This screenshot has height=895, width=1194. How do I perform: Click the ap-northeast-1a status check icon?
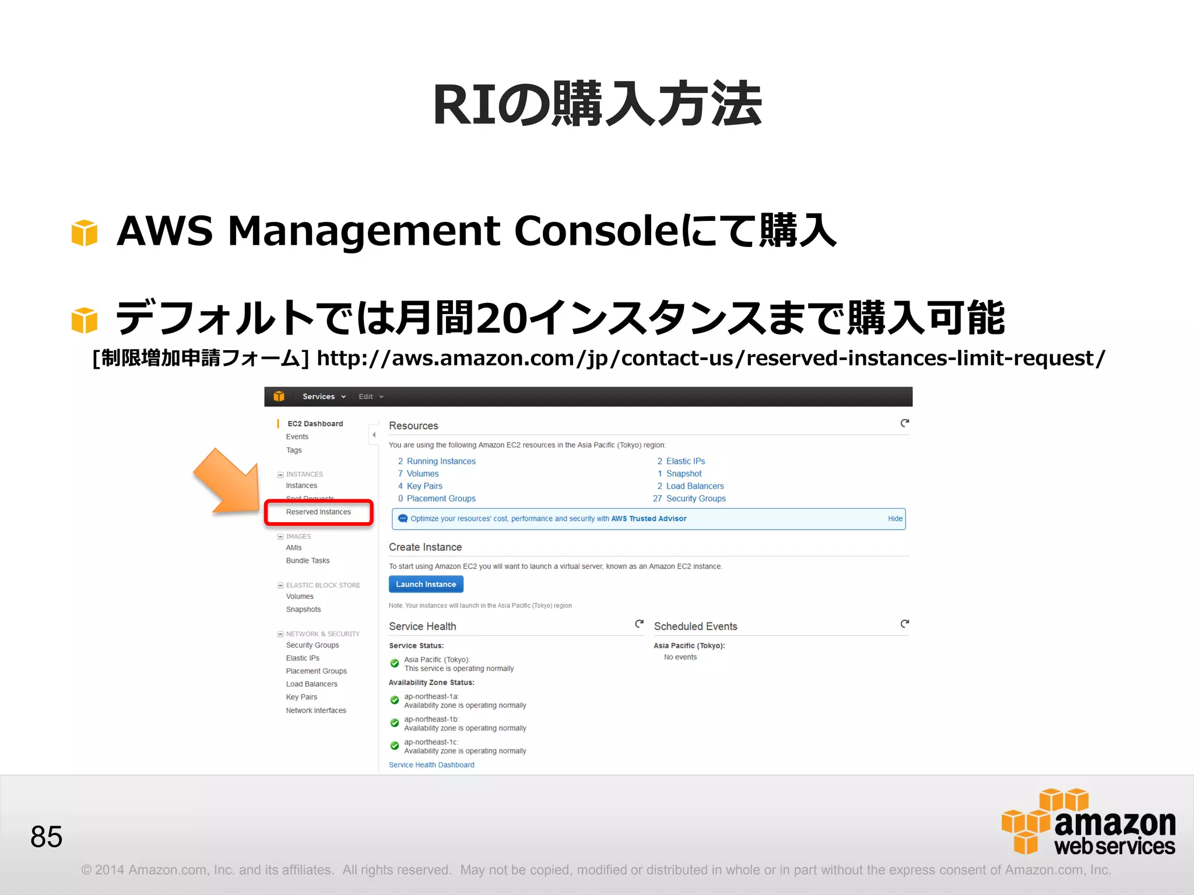point(395,700)
